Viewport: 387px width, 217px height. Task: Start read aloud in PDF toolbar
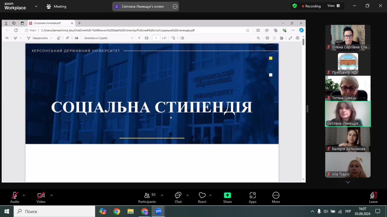tap(67, 38)
